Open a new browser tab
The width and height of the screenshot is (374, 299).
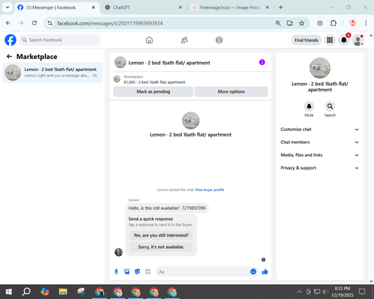pyautogui.click(x=280, y=7)
